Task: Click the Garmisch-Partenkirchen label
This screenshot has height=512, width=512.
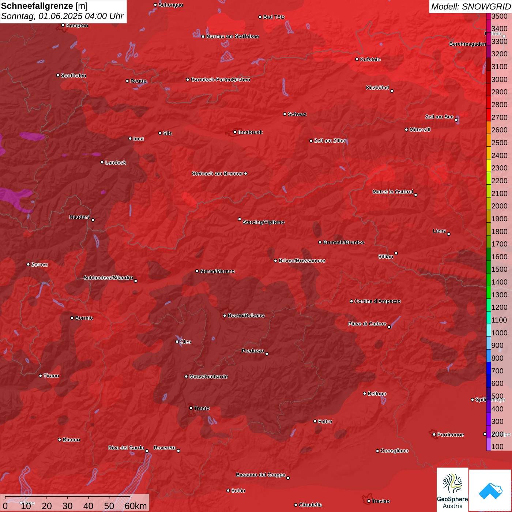Action: point(221,79)
